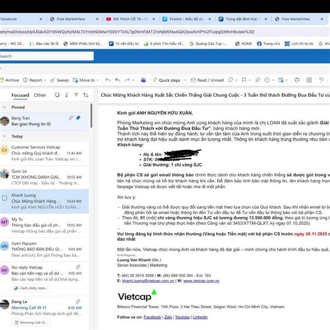
Task: Click the Report icon in toolbar
Action: 25,80
